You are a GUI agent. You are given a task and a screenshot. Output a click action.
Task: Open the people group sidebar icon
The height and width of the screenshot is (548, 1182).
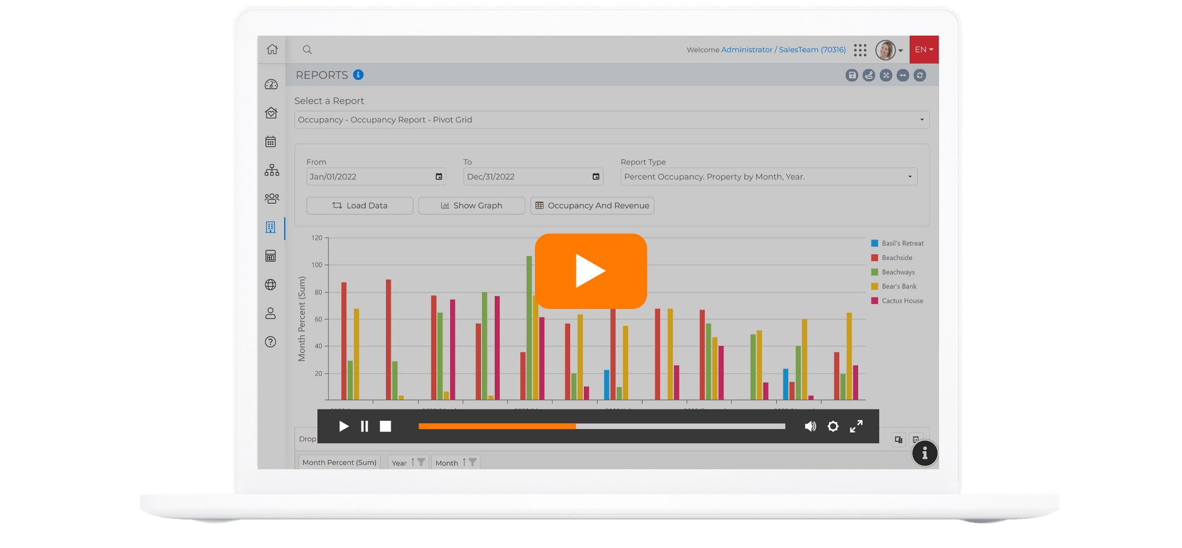pos(272,199)
